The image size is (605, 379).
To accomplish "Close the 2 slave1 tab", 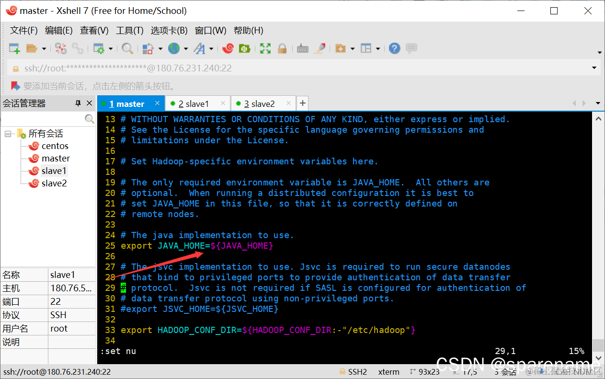I will pos(223,103).
